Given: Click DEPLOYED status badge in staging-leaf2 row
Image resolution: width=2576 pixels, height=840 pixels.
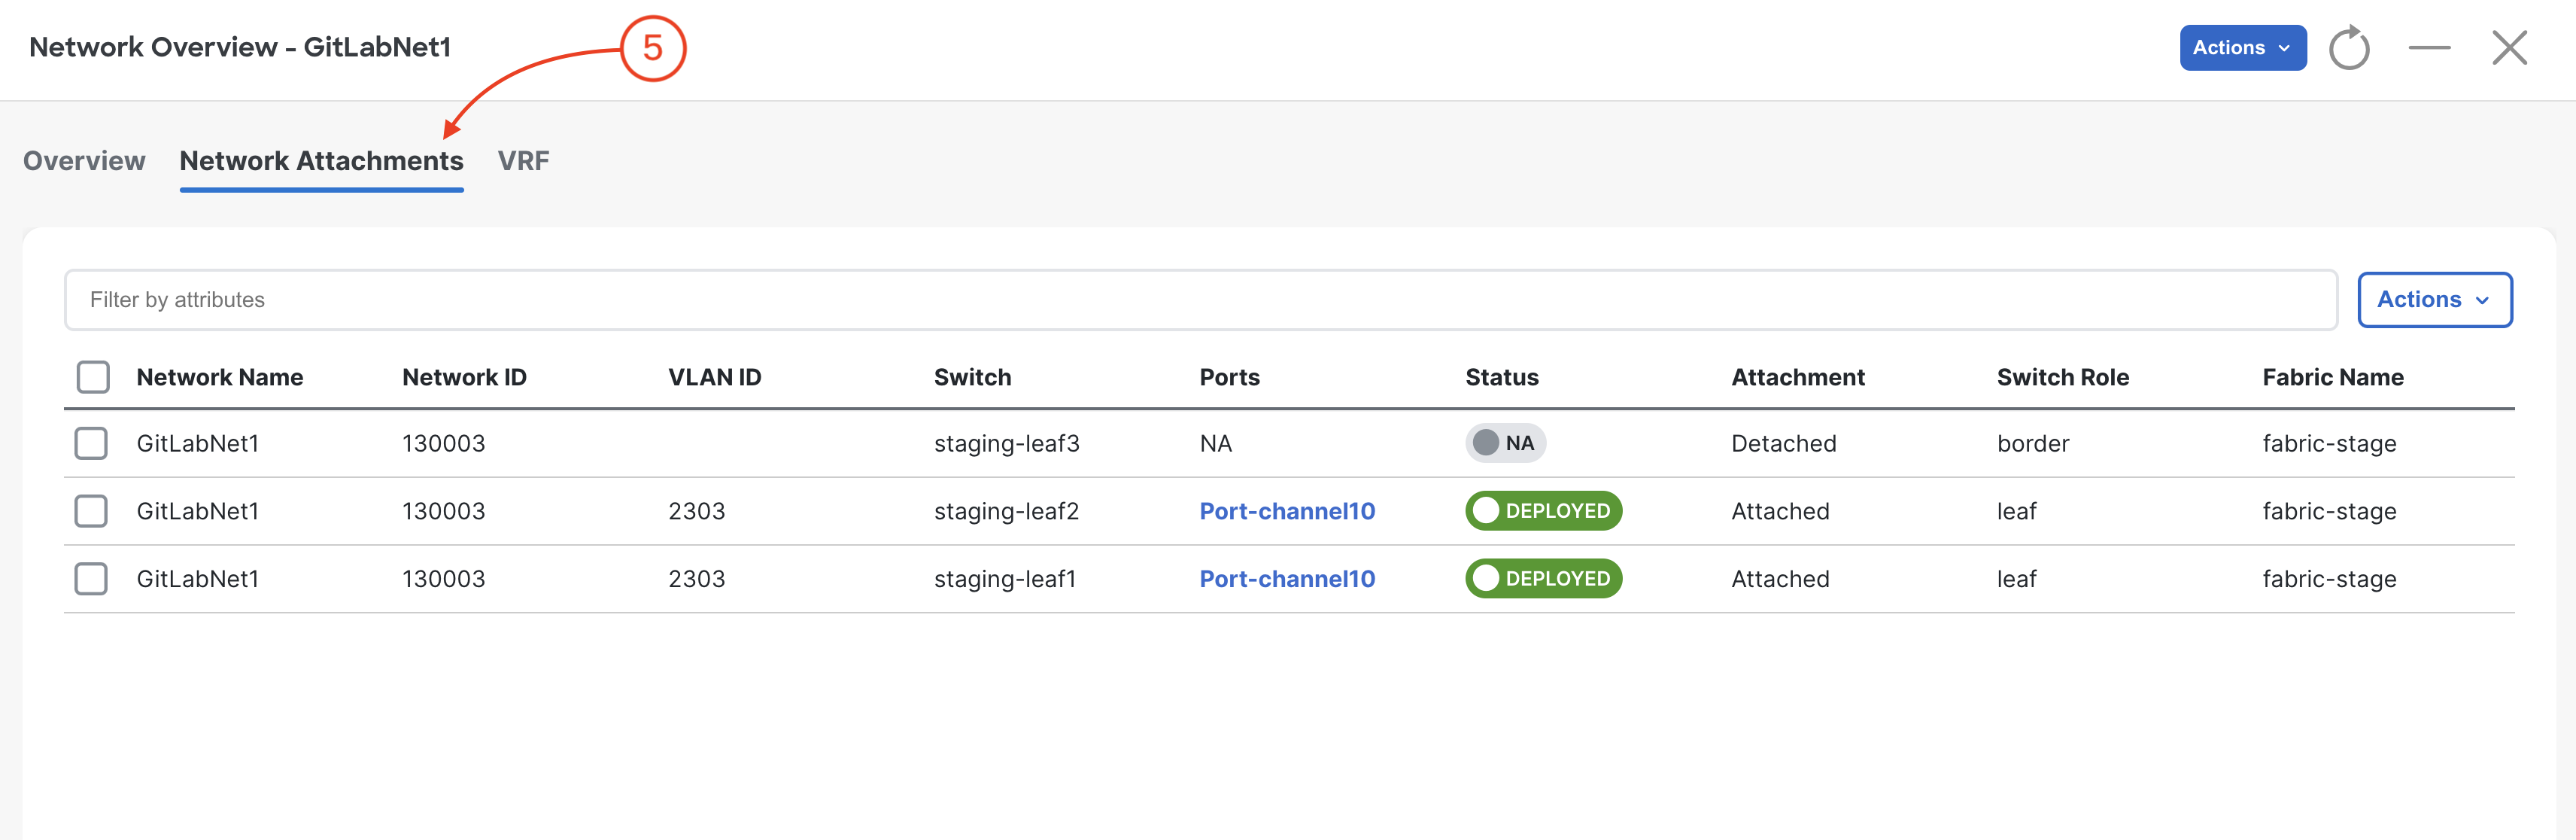Looking at the screenshot, I should [x=1543, y=511].
